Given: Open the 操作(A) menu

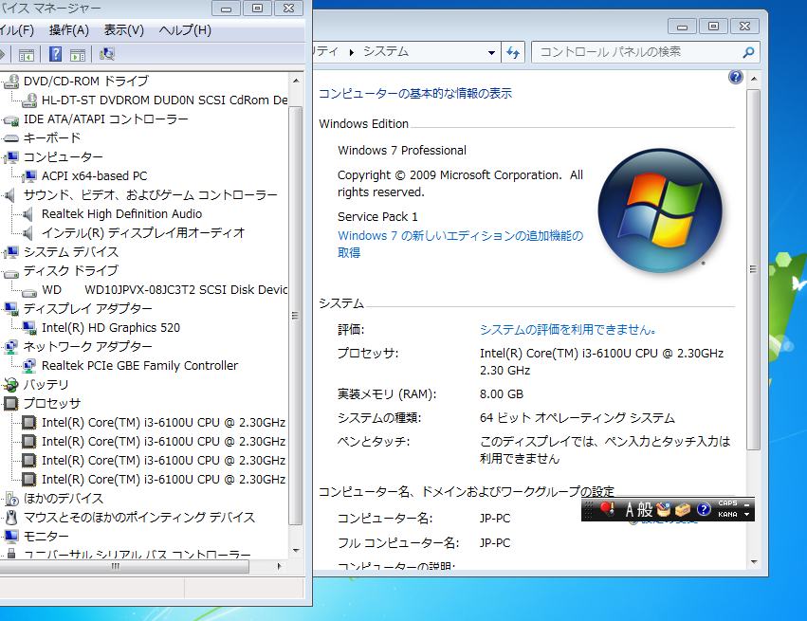Looking at the screenshot, I should point(69,30).
